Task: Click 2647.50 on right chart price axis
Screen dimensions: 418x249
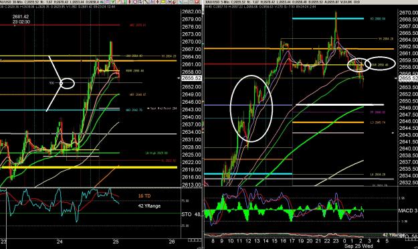Action: click(x=409, y=114)
